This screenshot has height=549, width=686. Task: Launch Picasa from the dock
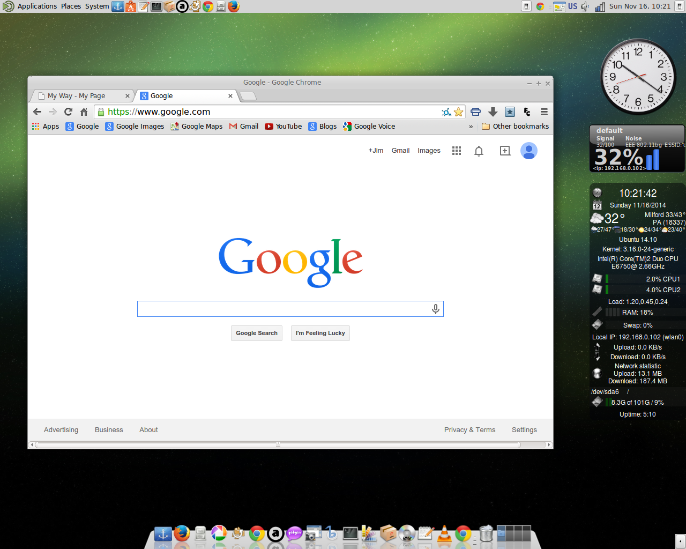[219, 533]
